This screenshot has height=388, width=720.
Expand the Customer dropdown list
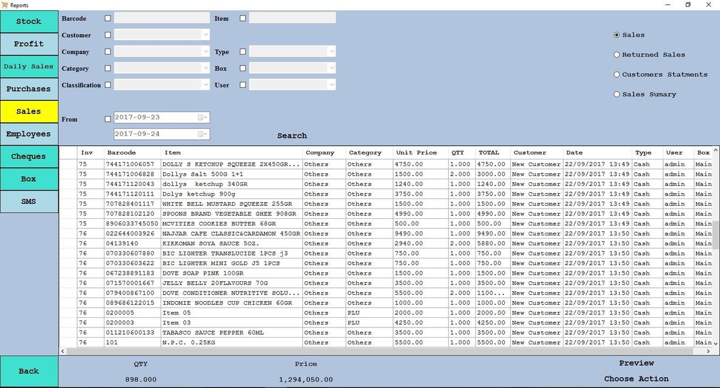pos(206,35)
